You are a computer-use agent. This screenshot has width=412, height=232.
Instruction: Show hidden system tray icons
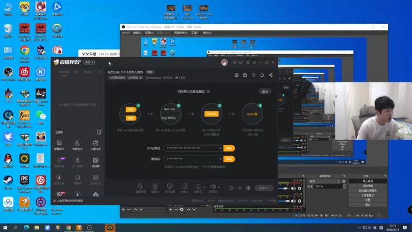(x=359, y=227)
